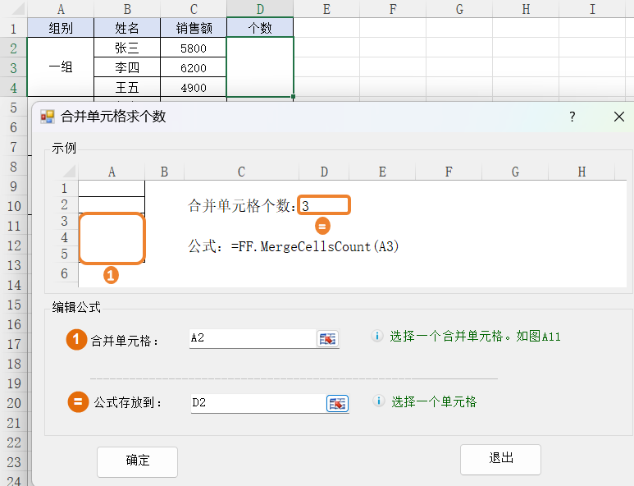Image resolution: width=634 pixels, height=486 pixels.
Task: Select the cell with sales value 6200
Action: 193,68
